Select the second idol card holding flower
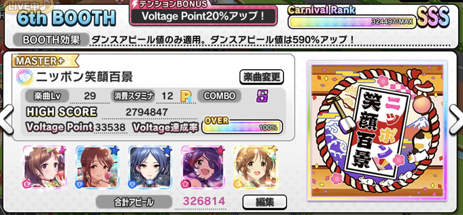The image size is (463, 215). point(97,167)
